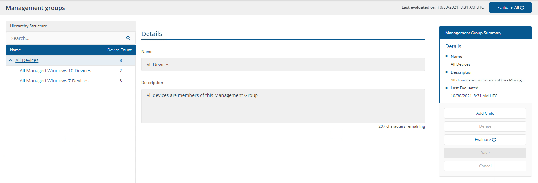The height and width of the screenshot is (183, 538).
Task: Click the search magnifier icon
Action: click(x=128, y=38)
